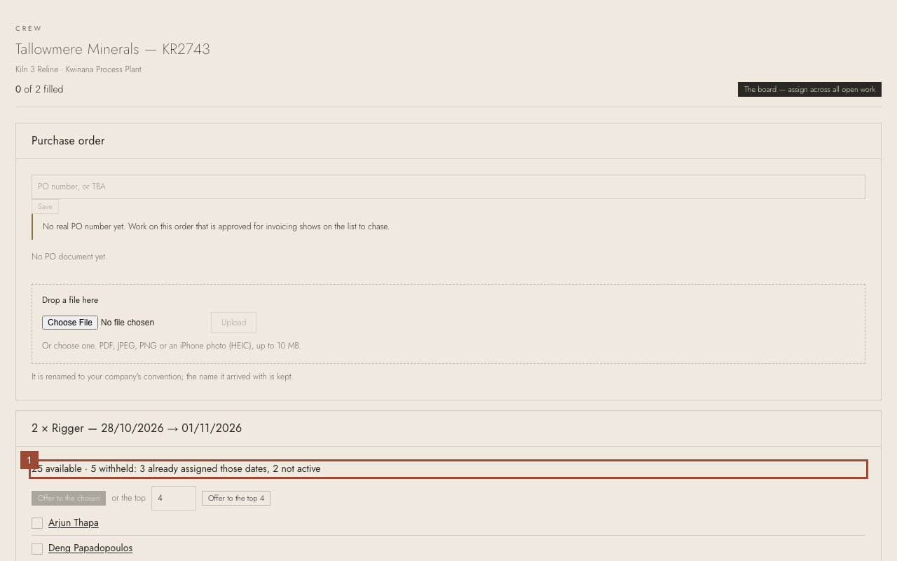Open the board to assign across open work
Screen dimensions: 897x561
click(809, 90)
